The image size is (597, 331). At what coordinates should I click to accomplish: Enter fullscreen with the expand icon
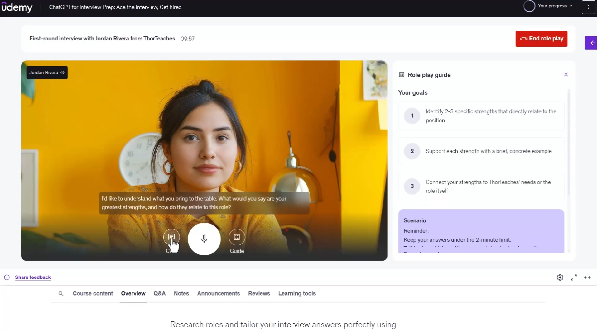tap(574, 277)
